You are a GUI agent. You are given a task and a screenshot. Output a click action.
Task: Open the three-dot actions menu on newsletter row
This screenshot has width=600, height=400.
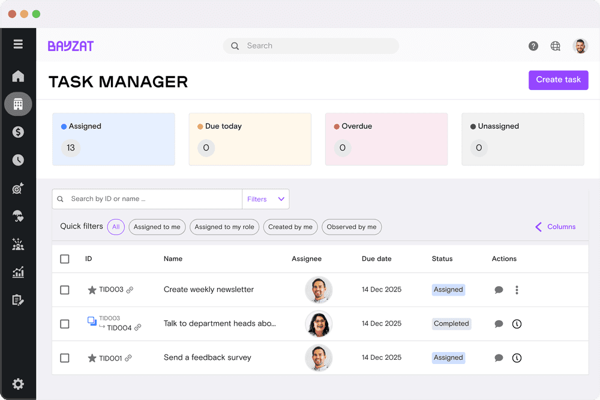point(517,290)
